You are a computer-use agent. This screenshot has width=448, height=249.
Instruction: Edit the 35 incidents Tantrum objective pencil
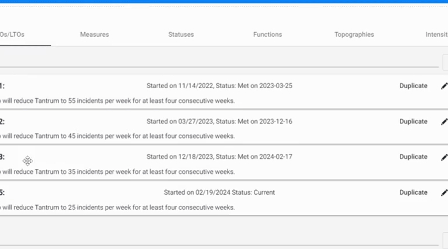click(444, 157)
